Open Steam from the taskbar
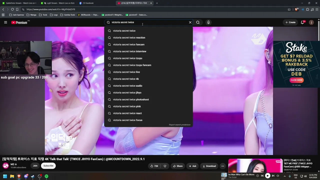 coord(32,176)
